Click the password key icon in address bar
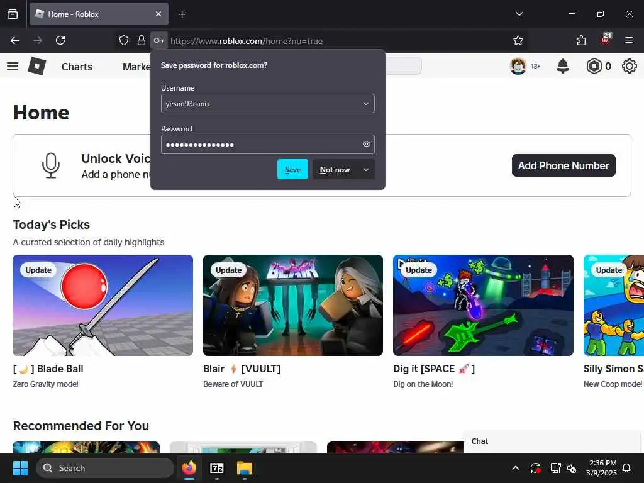This screenshot has height=483, width=644. (159, 40)
